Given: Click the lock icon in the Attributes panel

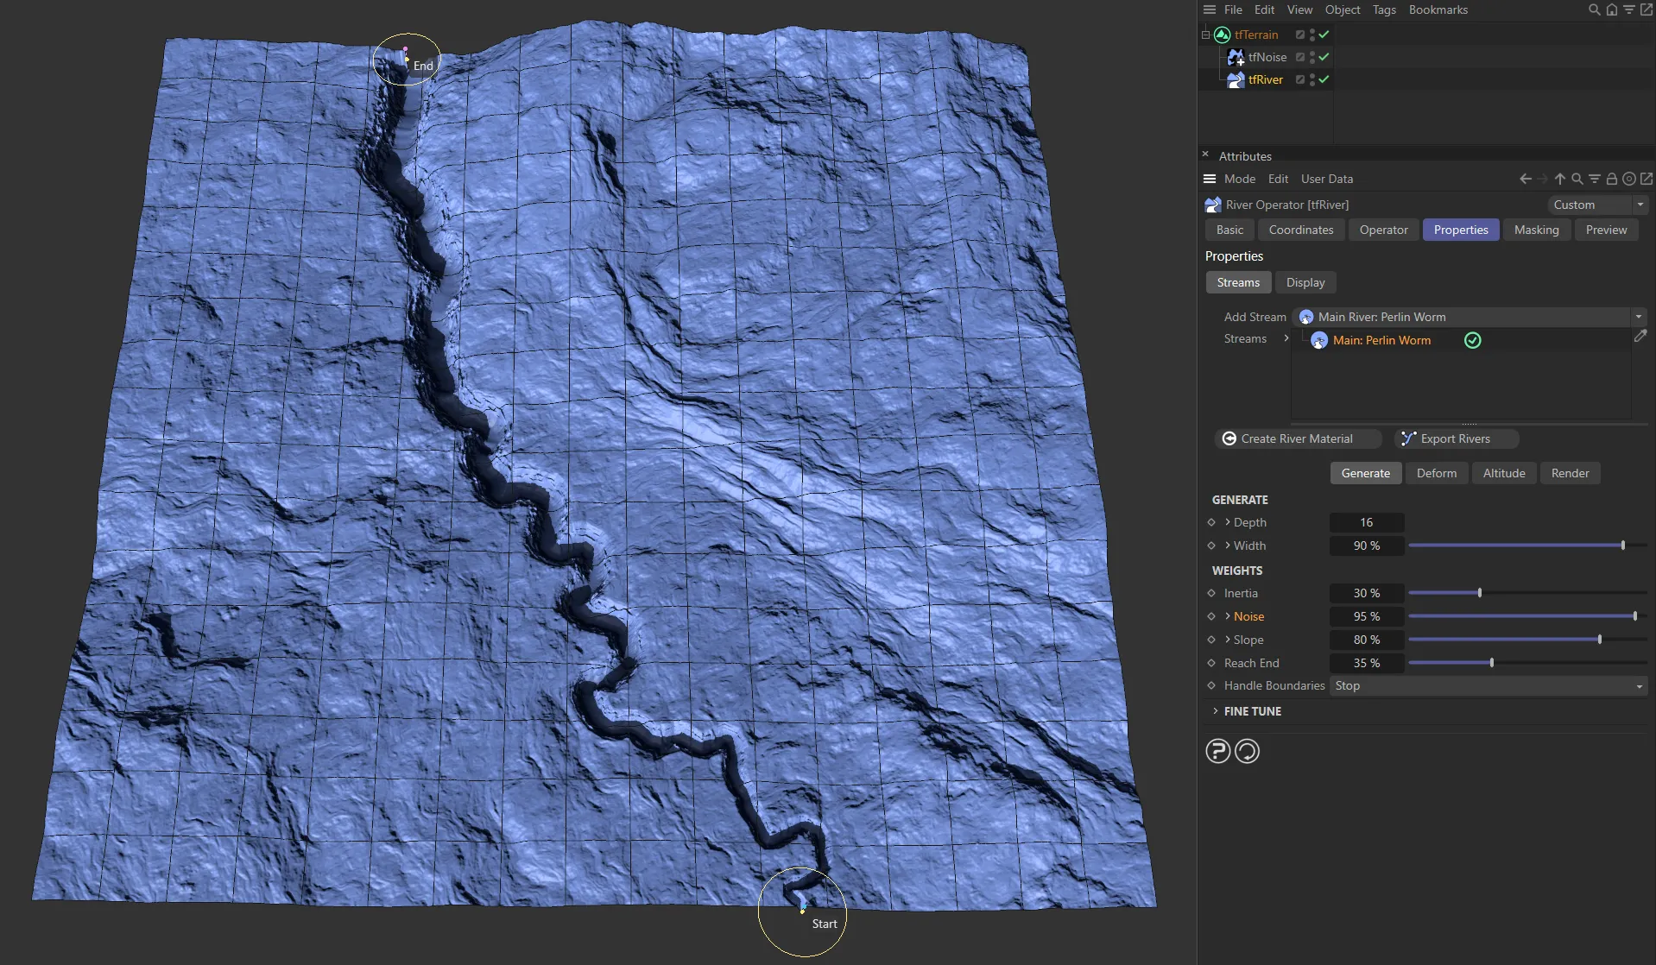Looking at the screenshot, I should pos(1611,179).
